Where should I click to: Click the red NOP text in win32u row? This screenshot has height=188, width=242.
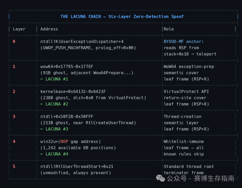point(64,141)
